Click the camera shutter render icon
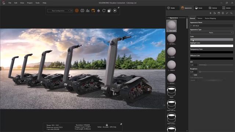This screenshot has width=235, height=132. [x=115, y=11]
